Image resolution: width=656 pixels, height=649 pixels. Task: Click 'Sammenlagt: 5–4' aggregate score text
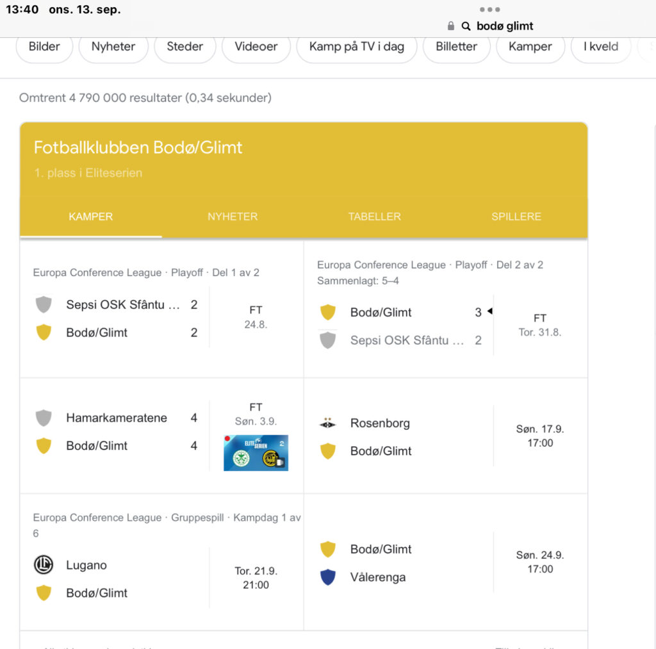coord(357,281)
